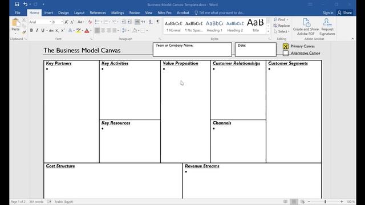
Task: Click Create and Share Adobe PDF
Action: point(306,27)
